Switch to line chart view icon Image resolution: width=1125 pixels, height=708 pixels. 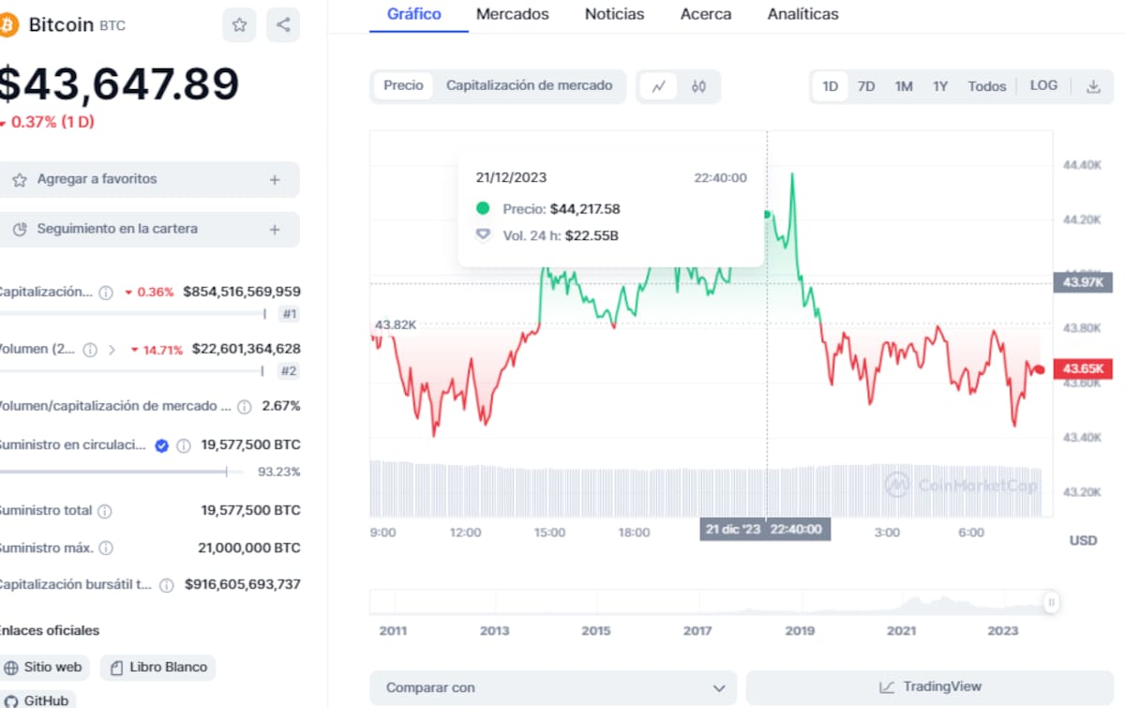pos(659,86)
